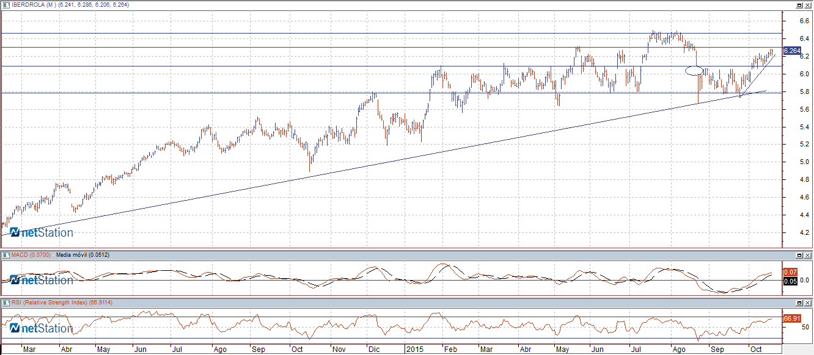Click the Dic month label on time axis
814x355 pixels.
point(373,350)
